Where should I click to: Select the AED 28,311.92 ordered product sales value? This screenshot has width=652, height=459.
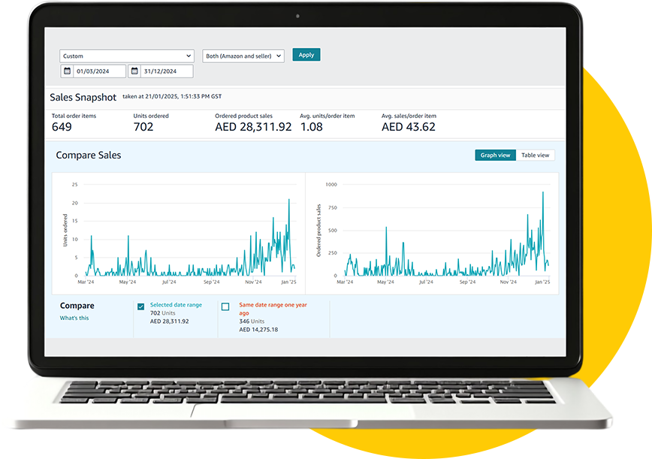tap(253, 127)
